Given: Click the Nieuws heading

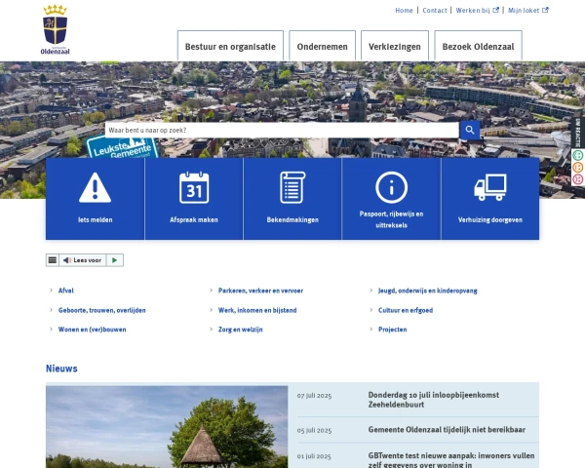Looking at the screenshot, I should pyautogui.click(x=61, y=369).
